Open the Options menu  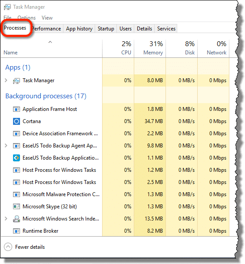26,18
